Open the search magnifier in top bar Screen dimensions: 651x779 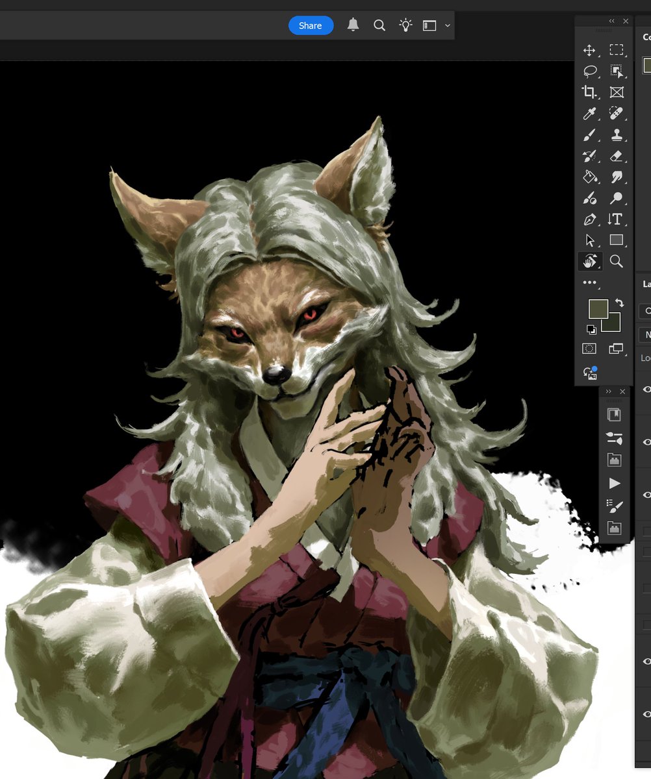379,25
